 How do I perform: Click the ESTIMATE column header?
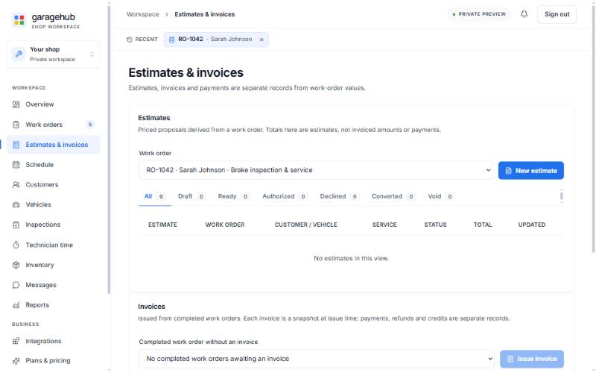[162, 225]
